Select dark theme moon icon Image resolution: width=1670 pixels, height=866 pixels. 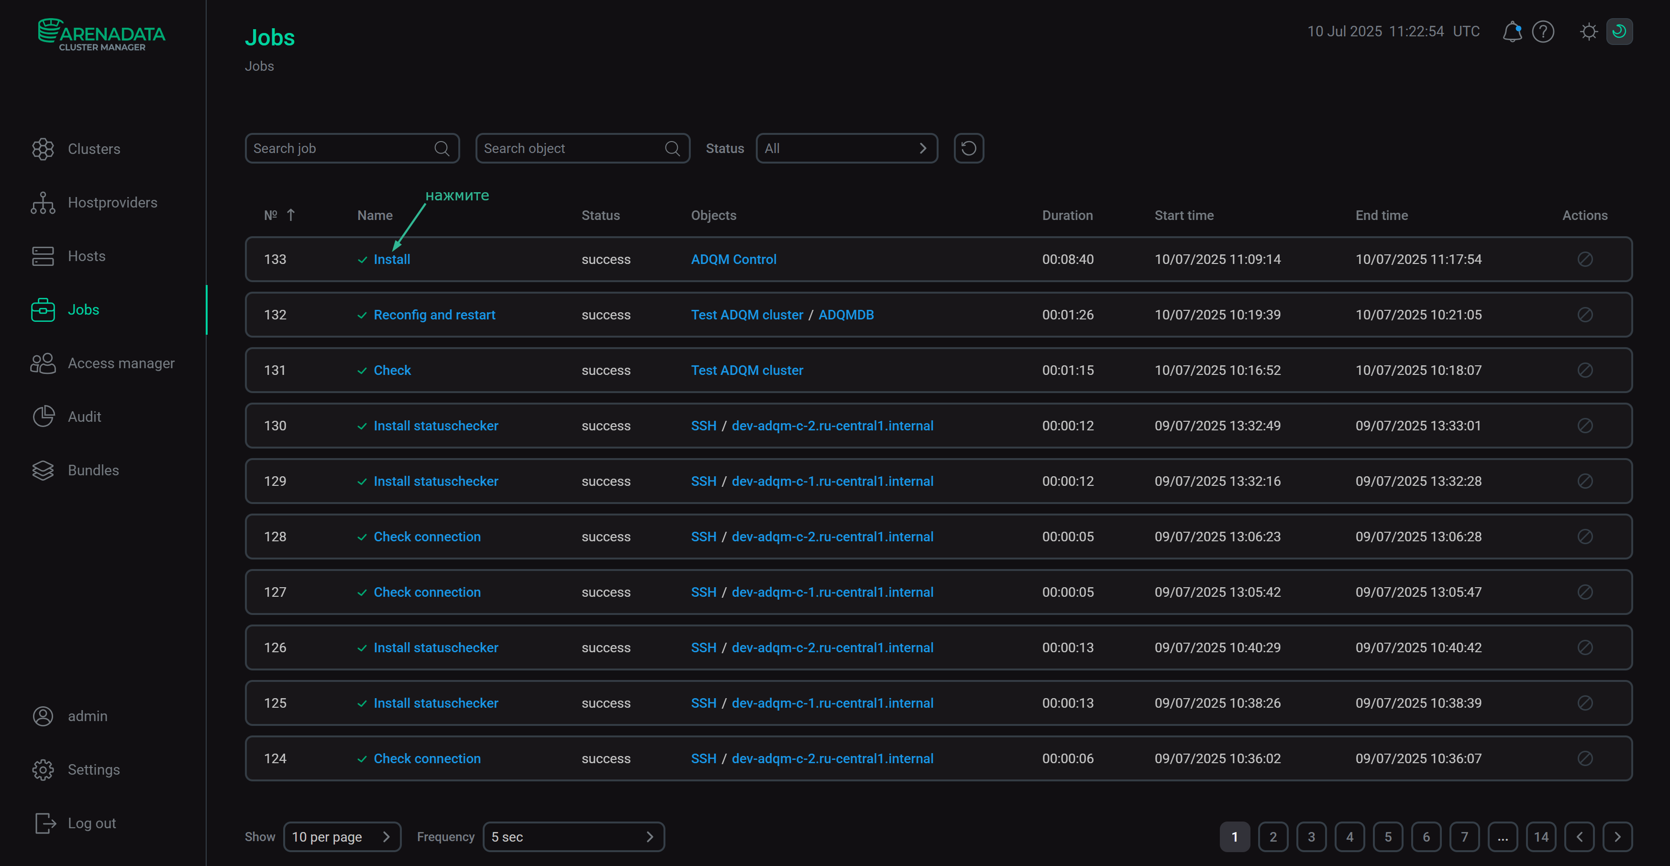pyautogui.click(x=1619, y=31)
